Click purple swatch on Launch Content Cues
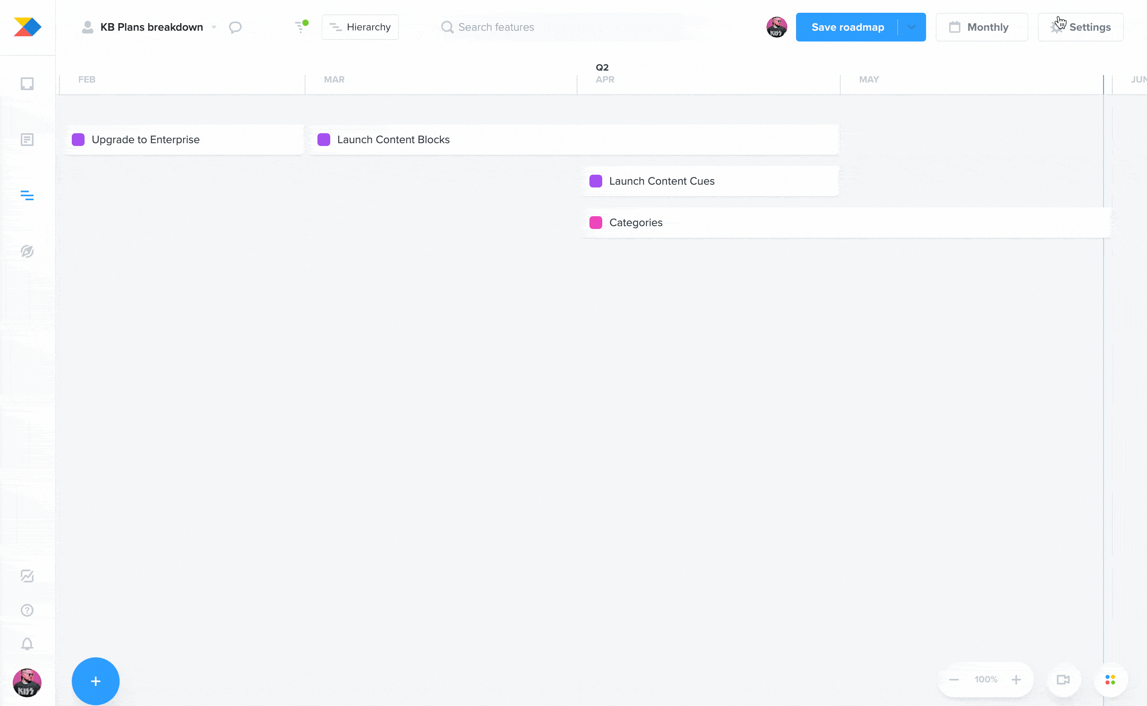The width and height of the screenshot is (1147, 706). (x=596, y=181)
